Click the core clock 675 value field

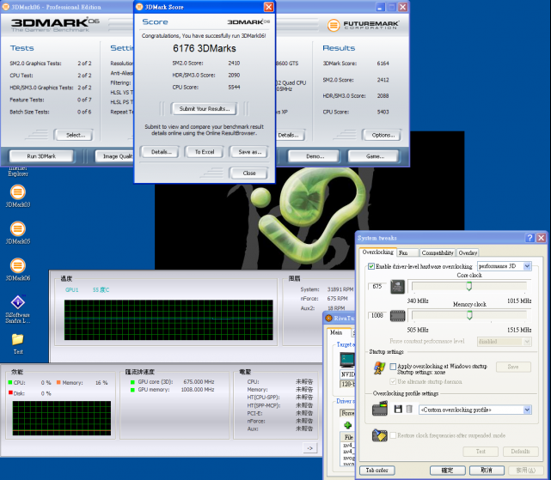coord(377,286)
